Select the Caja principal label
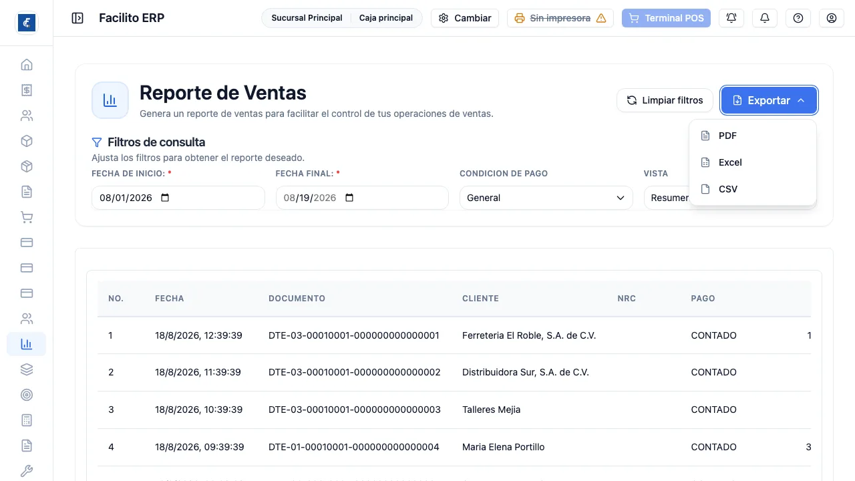Viewport: 855px width, 481px height. click(386, 18)
